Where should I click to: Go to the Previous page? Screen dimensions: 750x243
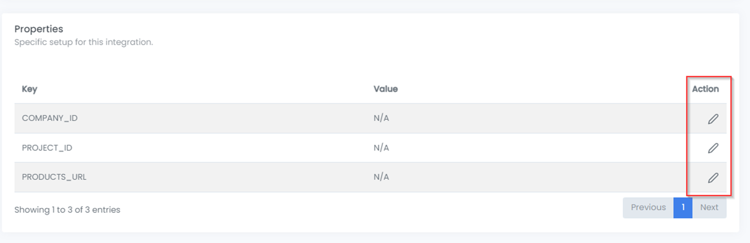[648, 207]
